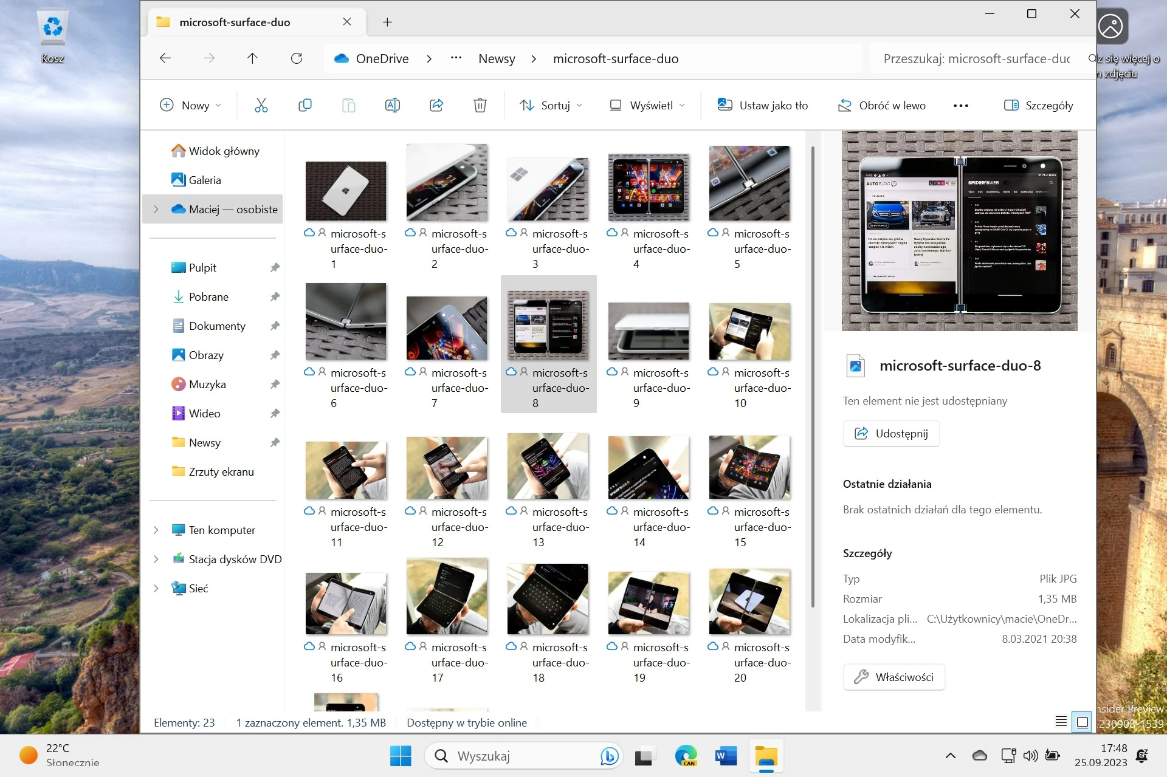Click the Delete trash icon
1167x777 pixels.
(480, 105)
